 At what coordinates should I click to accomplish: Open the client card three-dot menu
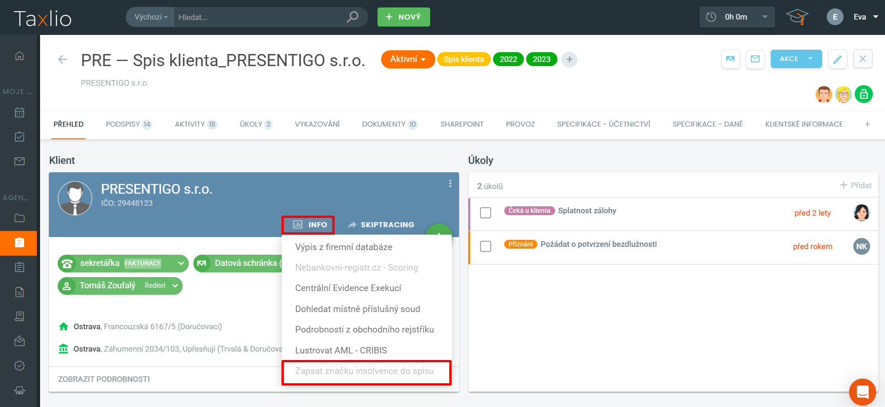[x=450, y=183]
